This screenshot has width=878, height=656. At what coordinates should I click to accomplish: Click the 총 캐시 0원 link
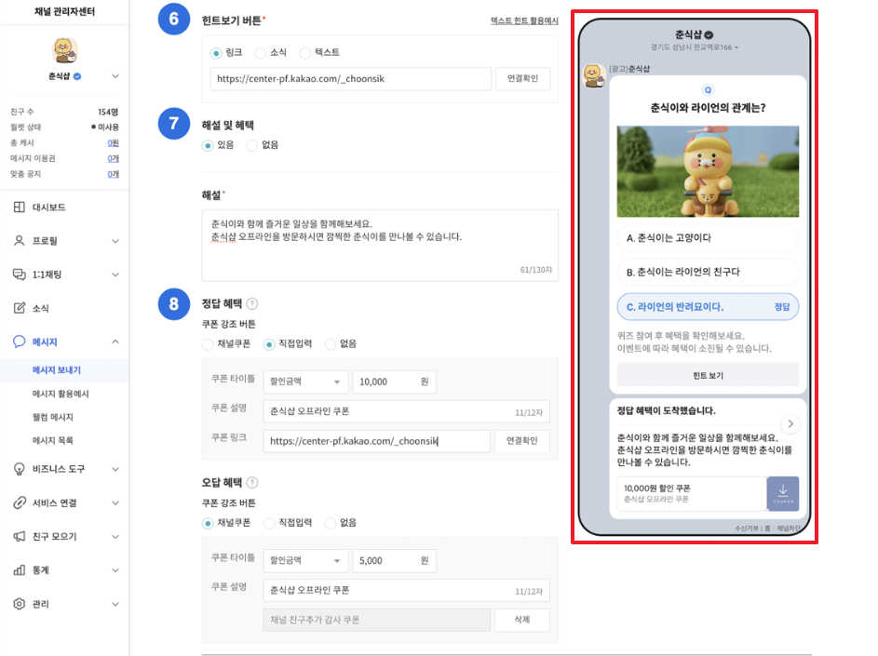pos(113,142)
